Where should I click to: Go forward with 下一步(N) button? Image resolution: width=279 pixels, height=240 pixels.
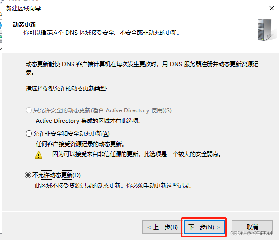click(204, 227)
